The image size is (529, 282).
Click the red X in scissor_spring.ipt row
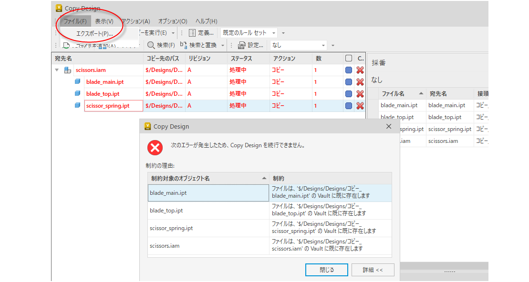point(360,105)
